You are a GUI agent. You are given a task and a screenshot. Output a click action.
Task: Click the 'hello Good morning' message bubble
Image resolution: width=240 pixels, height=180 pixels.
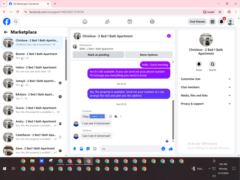(155, 65)
